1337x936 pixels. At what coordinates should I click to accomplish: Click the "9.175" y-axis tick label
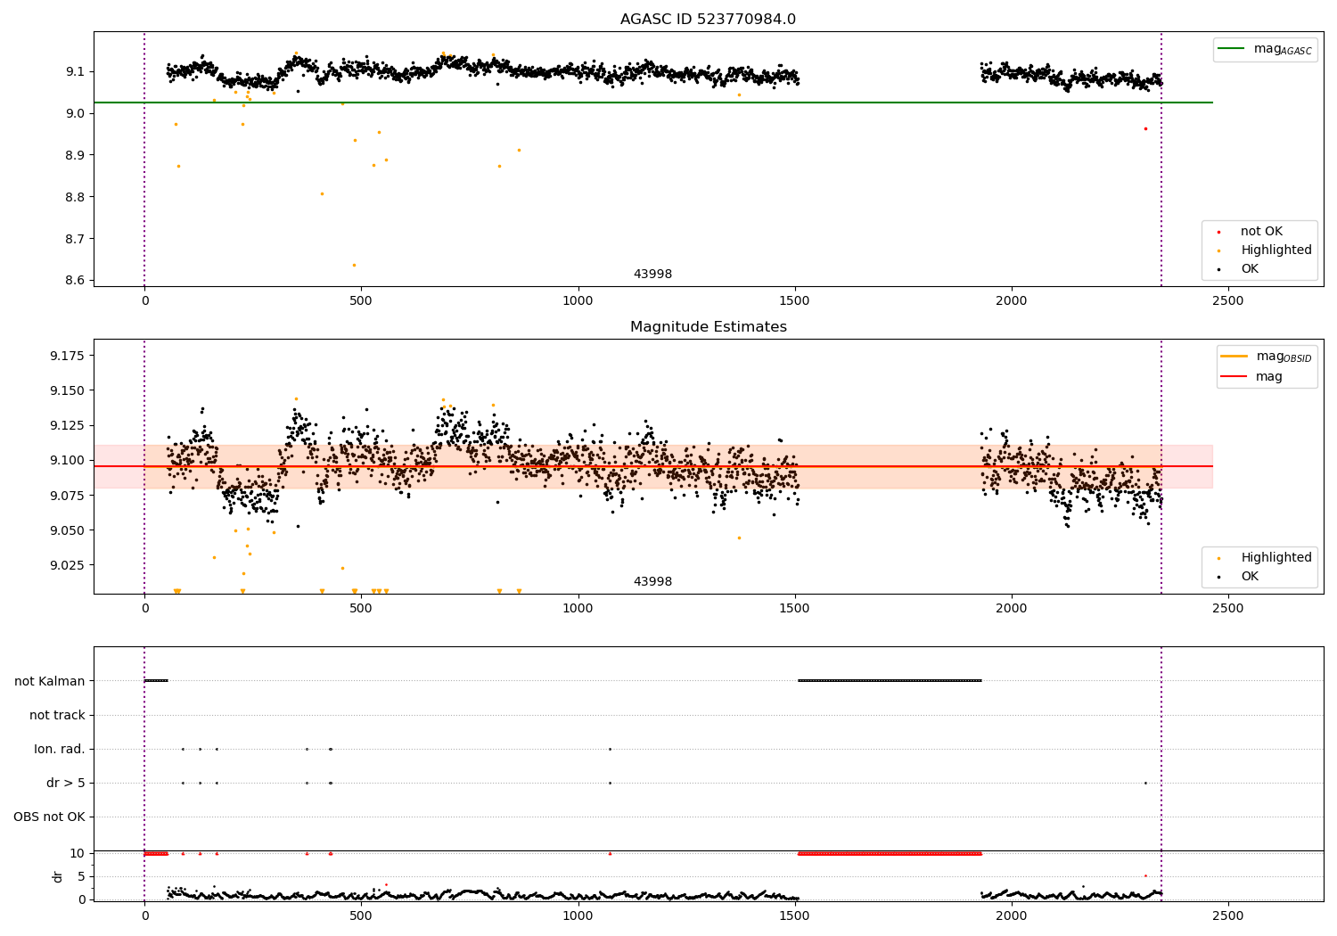[68, 356]
